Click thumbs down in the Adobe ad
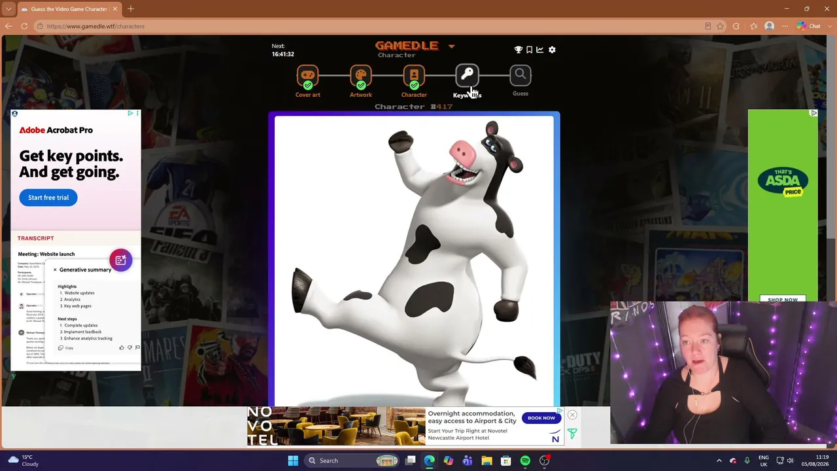 coord(129,348)
